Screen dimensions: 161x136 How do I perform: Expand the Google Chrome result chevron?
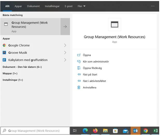click(65, 45)
